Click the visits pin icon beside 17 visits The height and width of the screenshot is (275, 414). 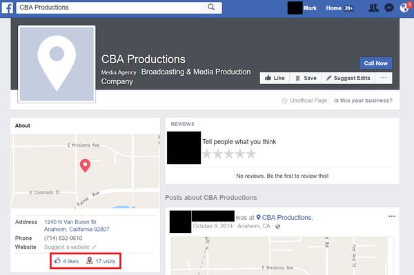90,261
